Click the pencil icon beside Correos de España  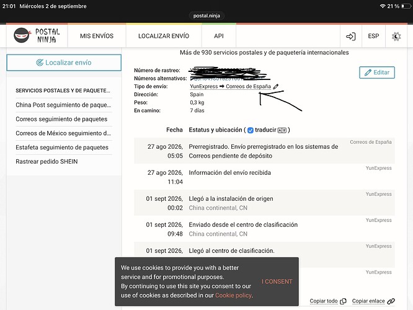coord(275,86)
